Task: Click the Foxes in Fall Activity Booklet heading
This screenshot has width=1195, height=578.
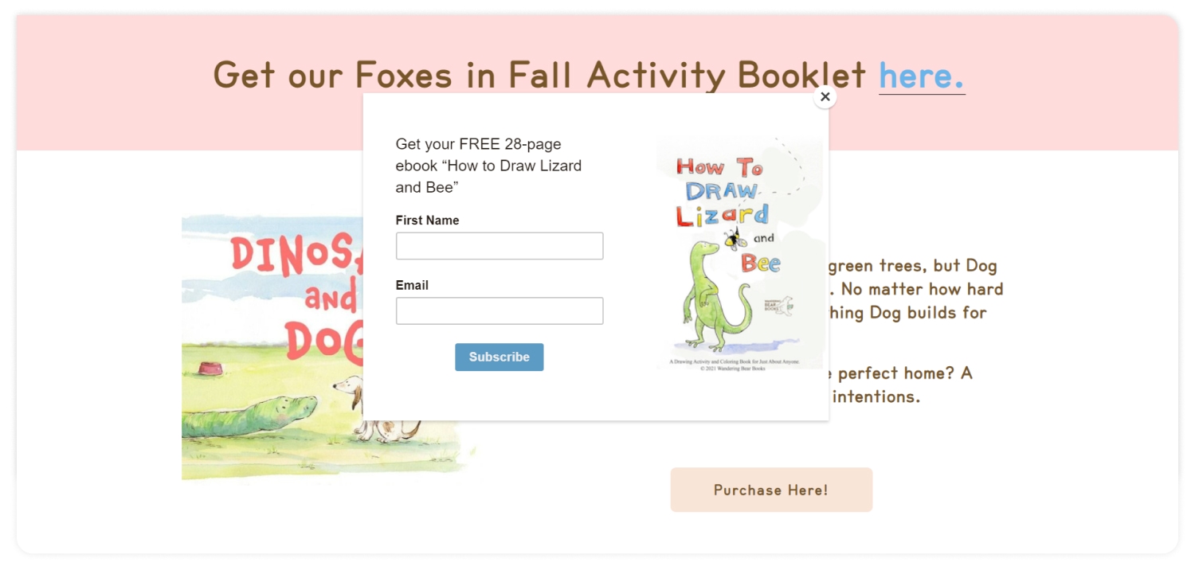Action: click(x=539, y=76)
